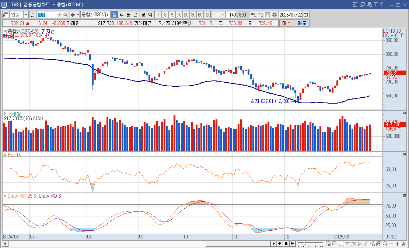Click the vertical line chart icon
409x248 pixels.
(x=360, y=244)
